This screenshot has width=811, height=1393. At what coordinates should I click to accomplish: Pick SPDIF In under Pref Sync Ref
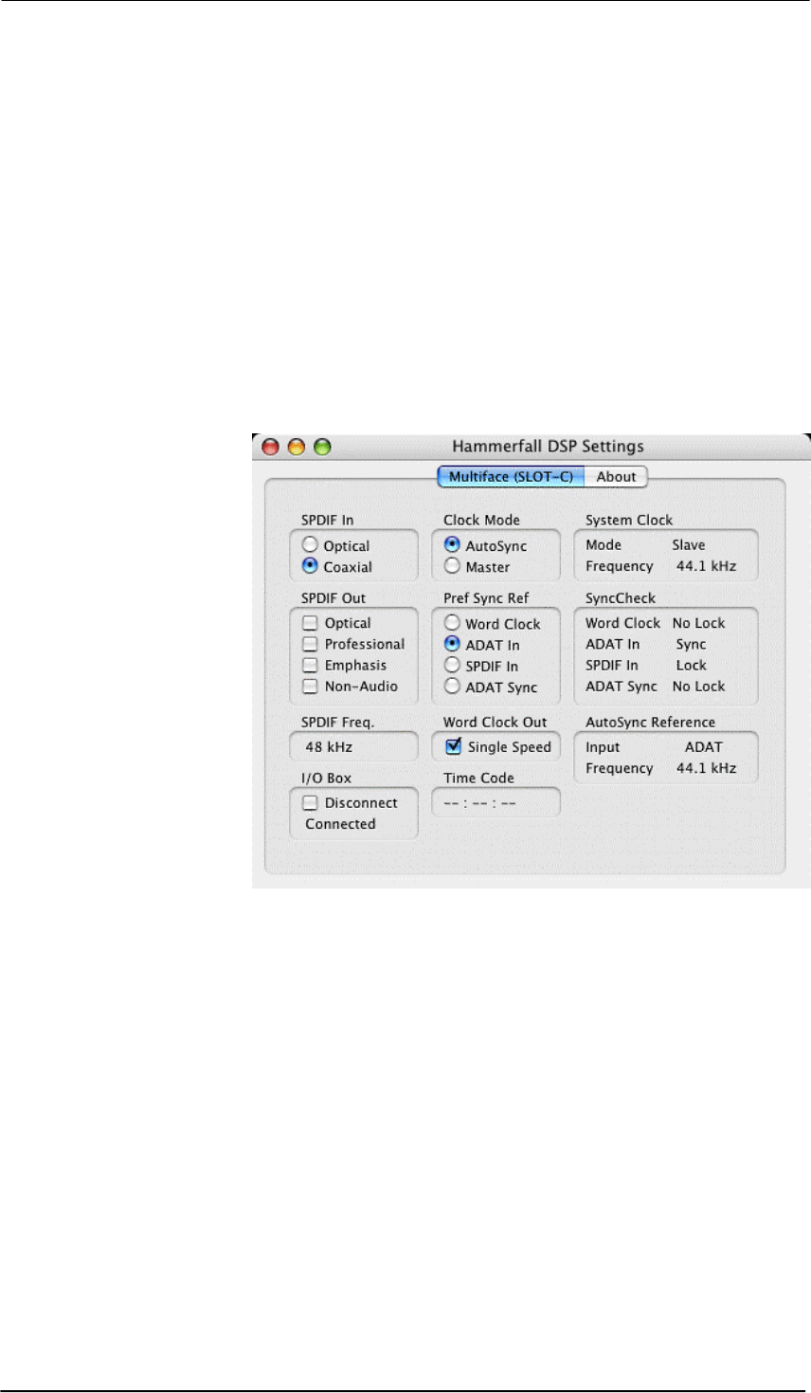click(452, 666)
